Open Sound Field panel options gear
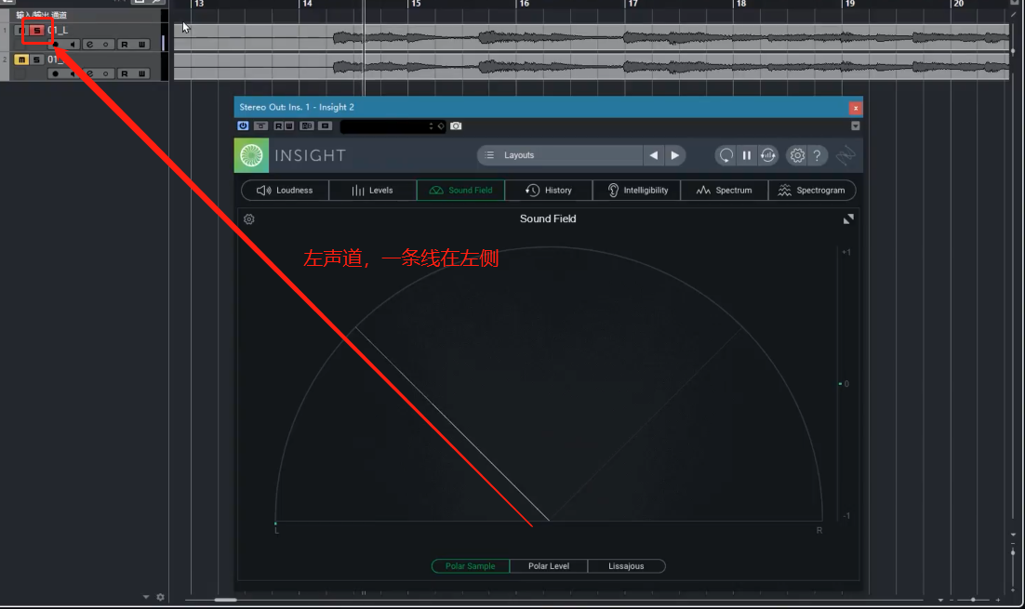Viewport: 1025px width, 609px height. pyautogui.click(x=249, y=218)
